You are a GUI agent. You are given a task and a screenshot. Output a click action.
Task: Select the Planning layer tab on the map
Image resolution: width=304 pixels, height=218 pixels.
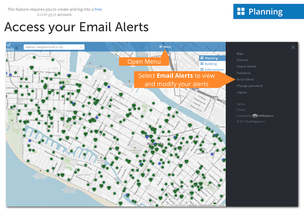coord(212,58)
